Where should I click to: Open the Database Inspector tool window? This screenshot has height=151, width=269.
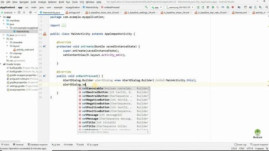click(37, 145)
